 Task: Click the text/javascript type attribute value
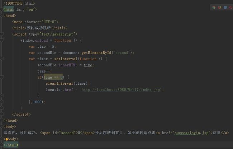pos(57,34)
